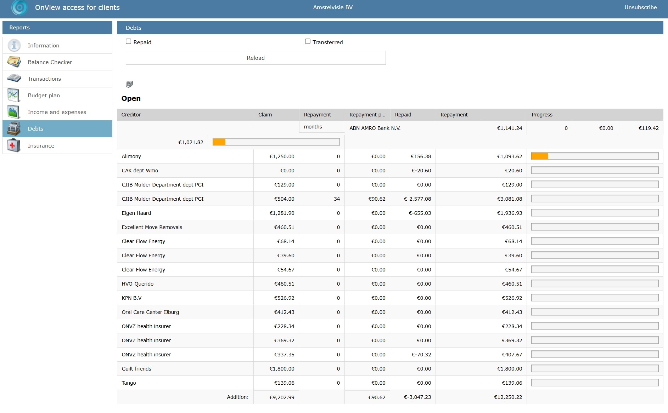
Task: Click the Balance Checker cheque icon
Action: pyautogui.click(x=14, y=62)
